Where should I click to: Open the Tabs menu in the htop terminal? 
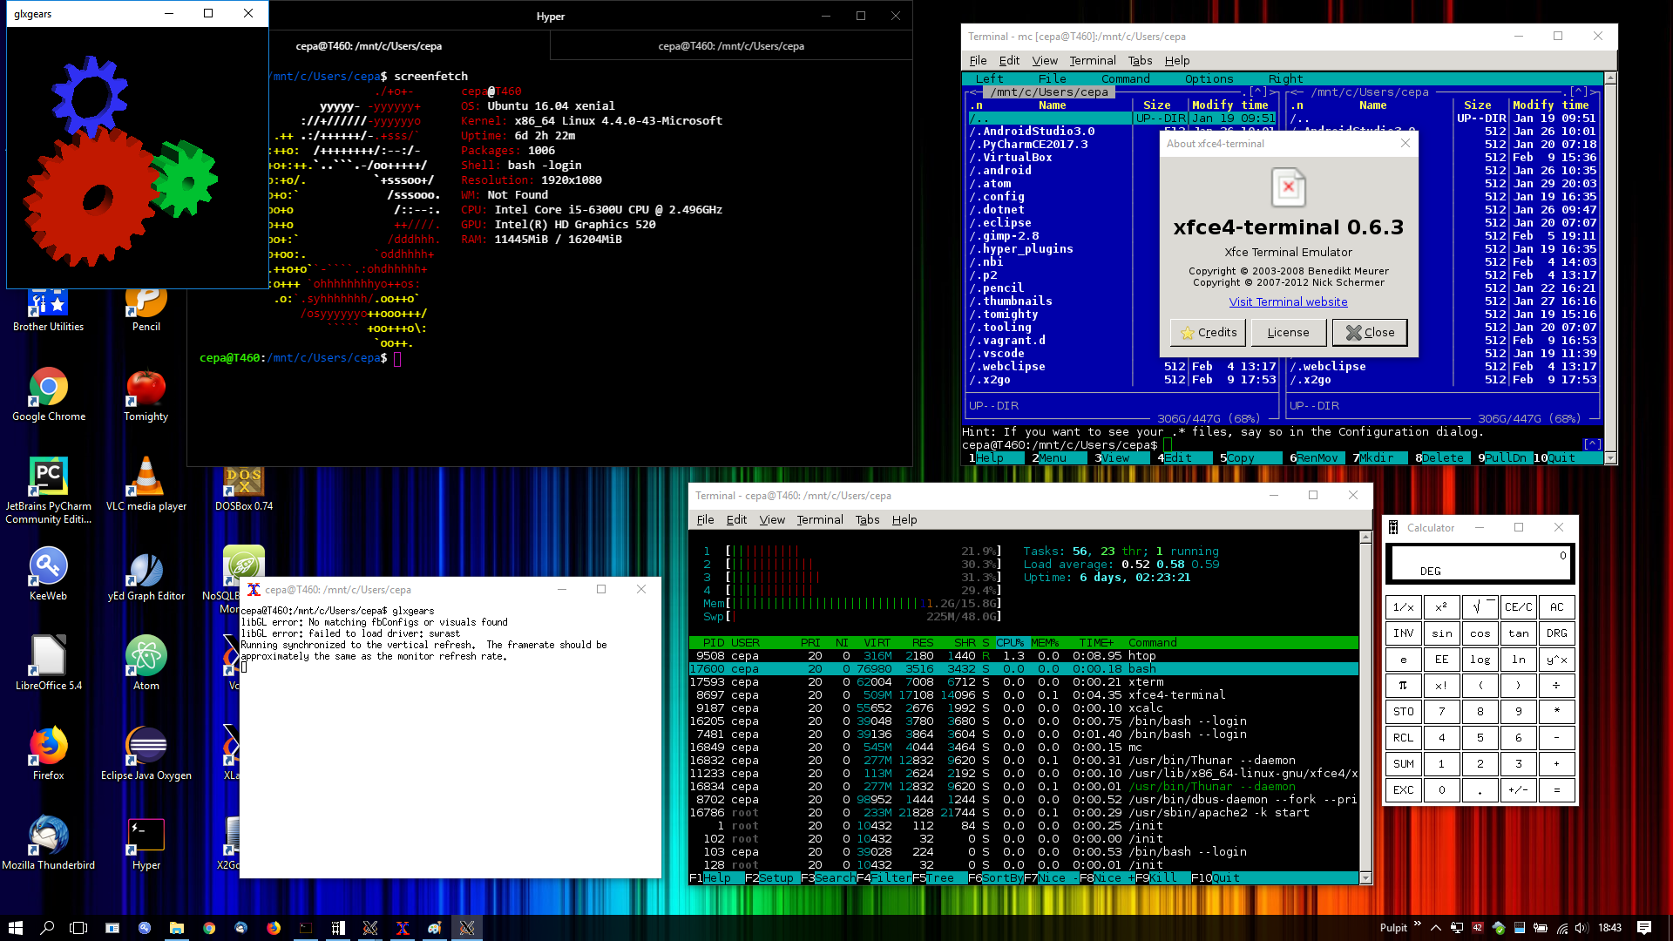(x=867, y=519)
